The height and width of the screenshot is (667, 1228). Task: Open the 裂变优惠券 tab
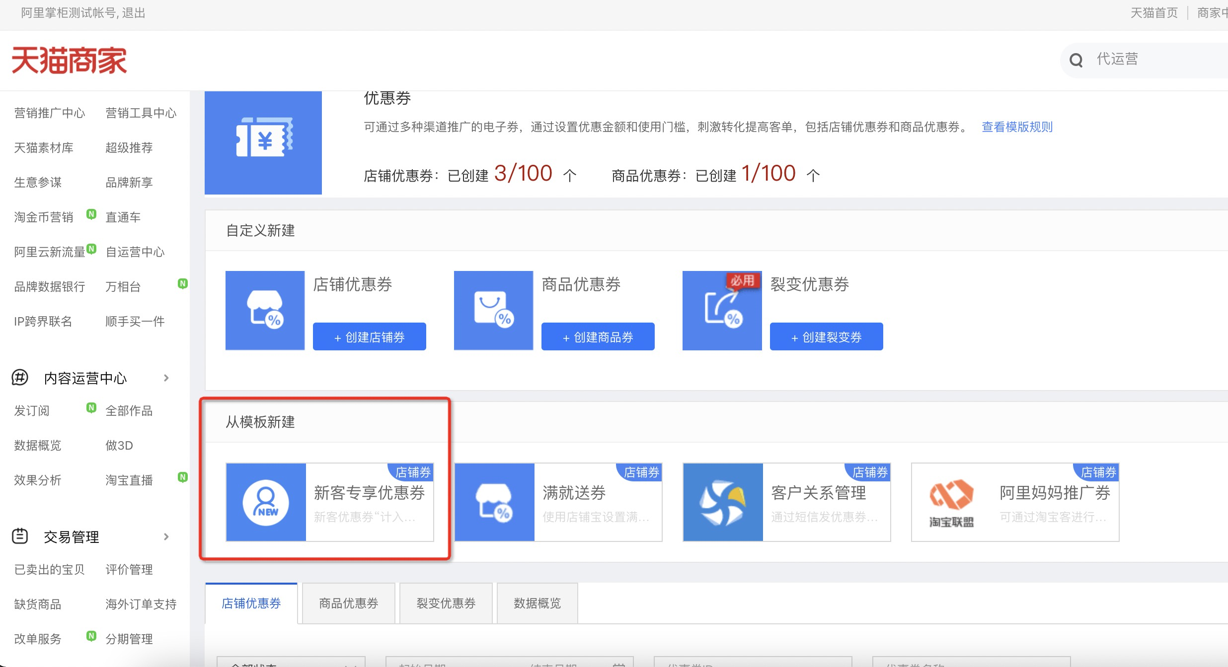pyautogui.click(x=446, y=603)
